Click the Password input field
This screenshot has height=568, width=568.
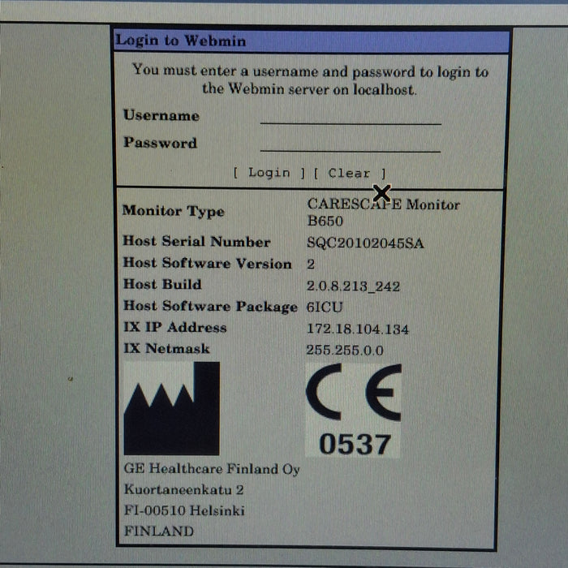click(x=351, y=144)
